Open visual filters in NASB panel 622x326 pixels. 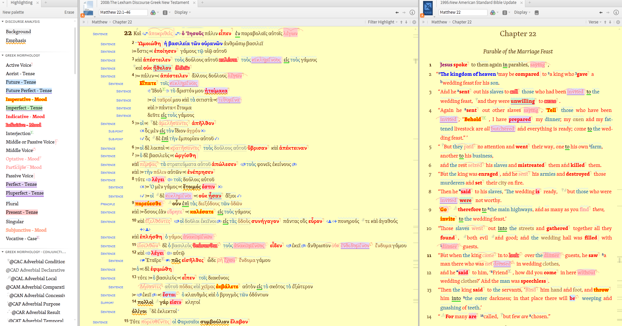click(x=493, y=12)
